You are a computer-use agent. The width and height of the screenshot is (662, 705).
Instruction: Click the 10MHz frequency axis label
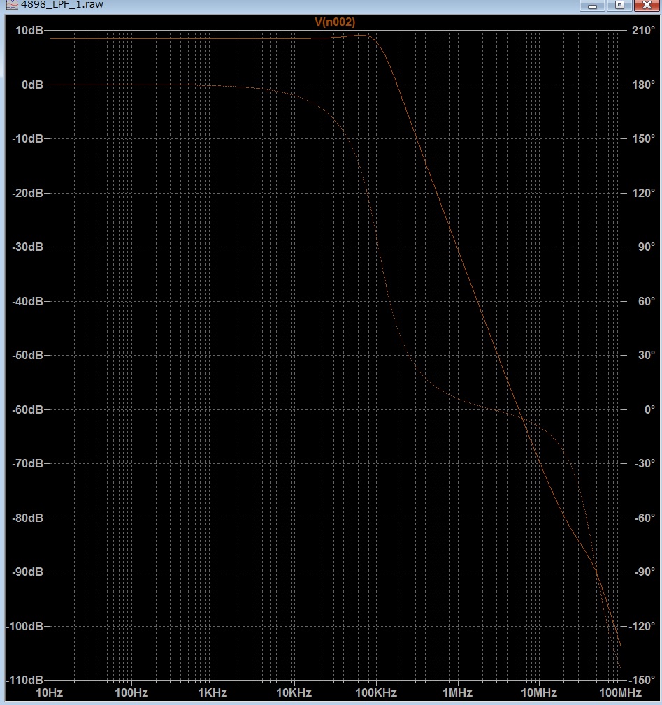pos(539,693)
